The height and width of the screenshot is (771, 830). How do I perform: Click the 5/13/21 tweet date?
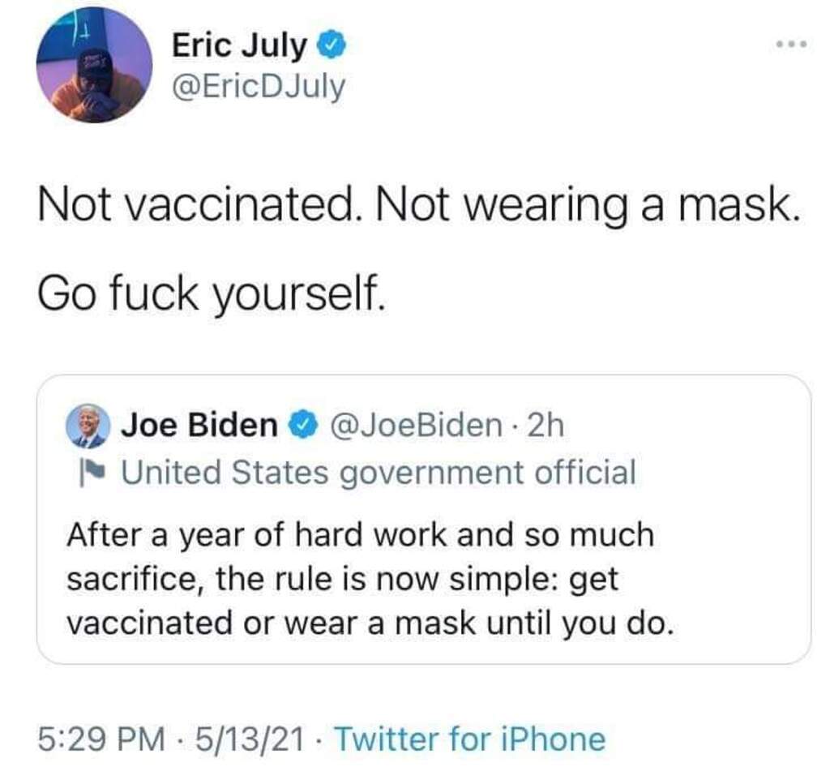(247, 739)
